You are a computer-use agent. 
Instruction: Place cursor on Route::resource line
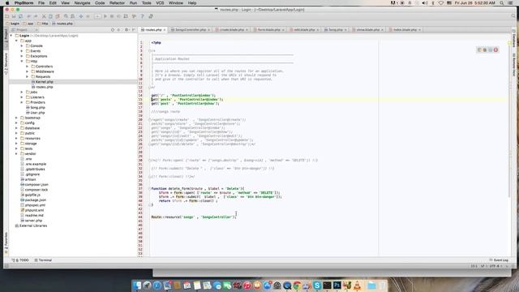(194, 217)
